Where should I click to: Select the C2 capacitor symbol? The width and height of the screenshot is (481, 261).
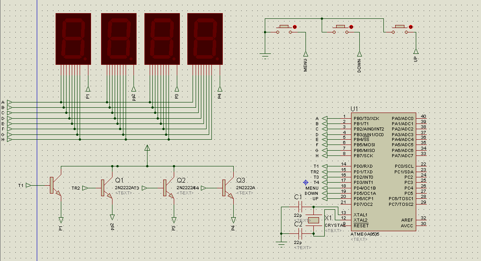coord(301,235)
